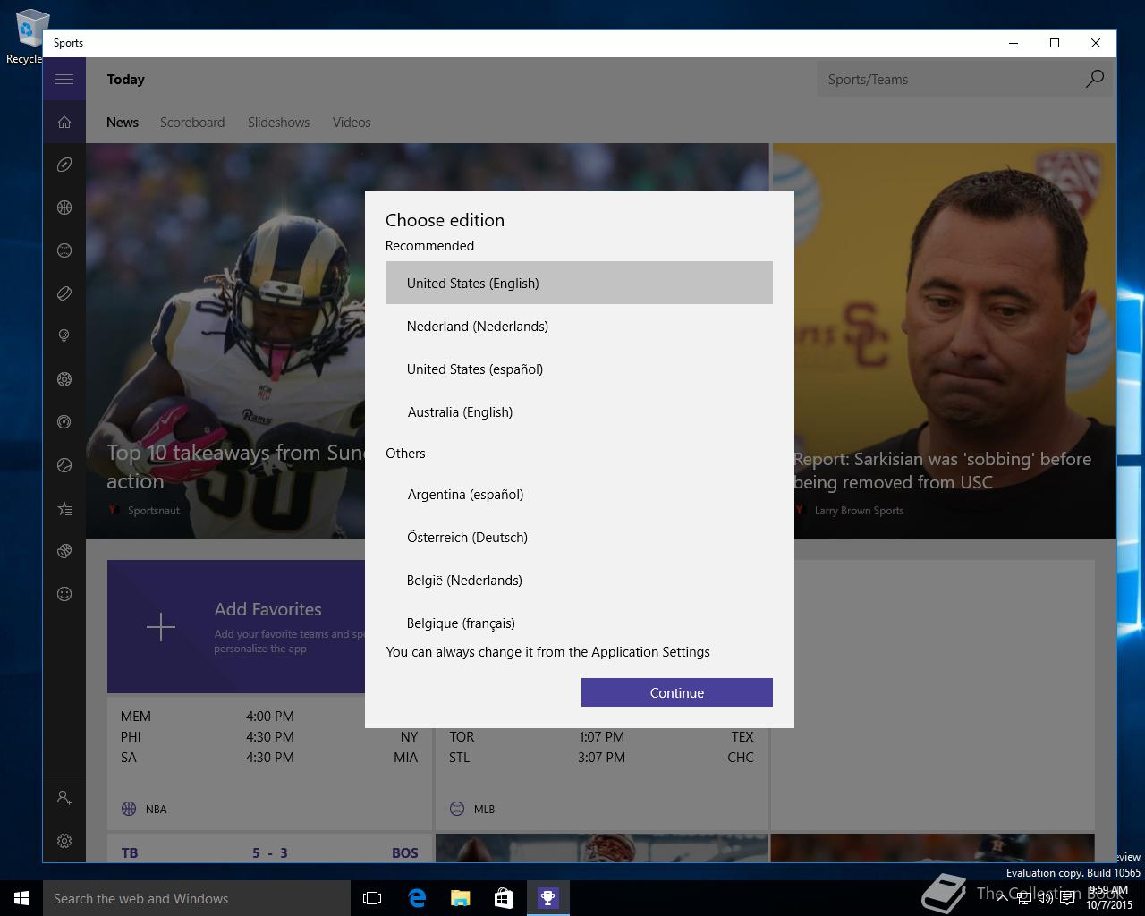Viewport: 1145px width, 916px height.
Task: Select United States (español) edition
Action: tap(580, 369)
